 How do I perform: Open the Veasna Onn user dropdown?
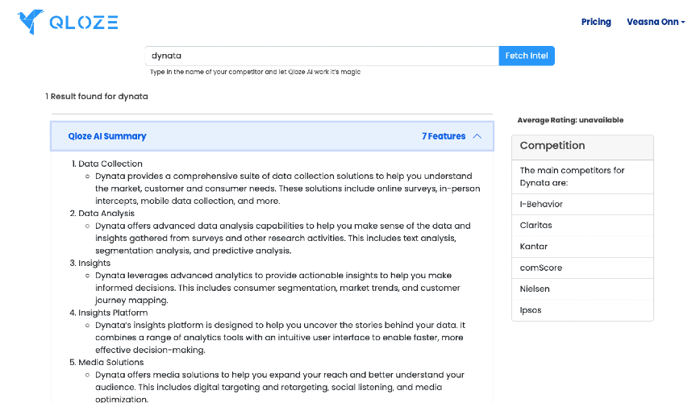tap(656, 22)
